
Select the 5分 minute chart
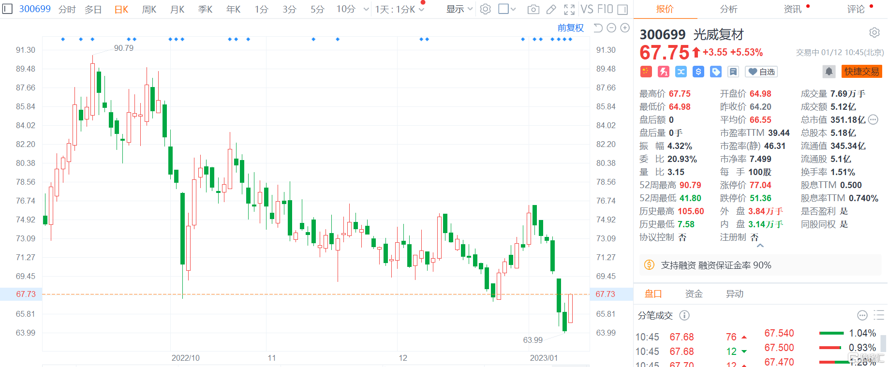click(318, 9)
